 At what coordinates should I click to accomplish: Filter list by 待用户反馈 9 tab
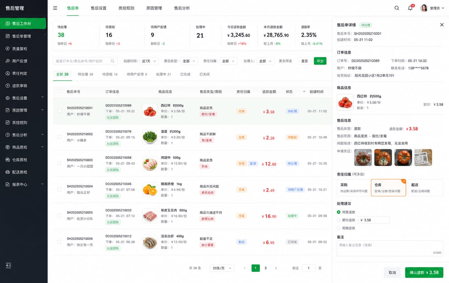pos(137,74)
